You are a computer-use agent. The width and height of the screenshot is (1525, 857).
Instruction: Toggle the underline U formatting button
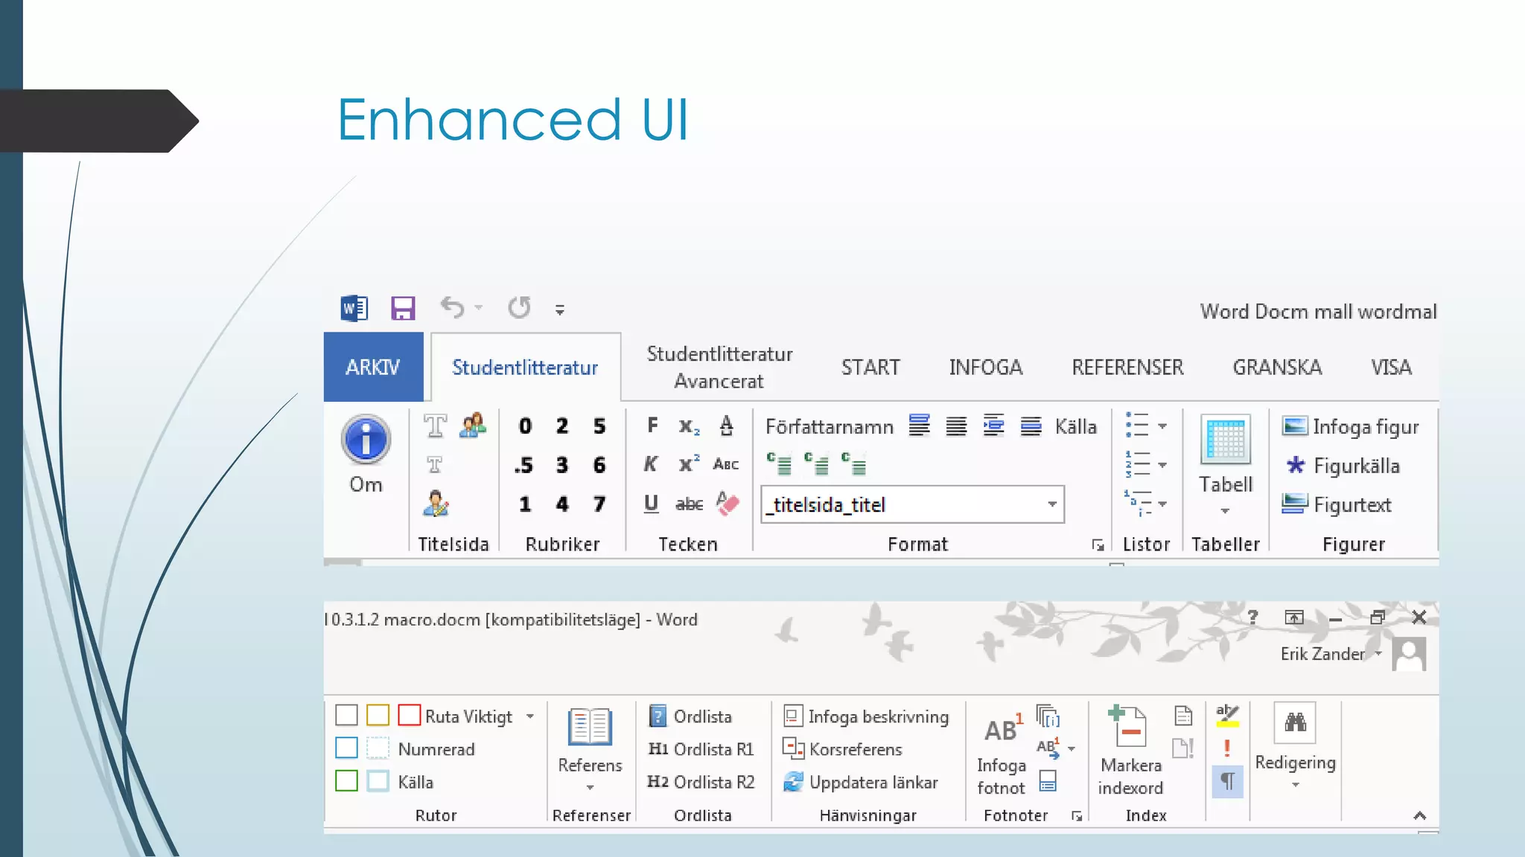pyautogui.click(x=651, y=504)
